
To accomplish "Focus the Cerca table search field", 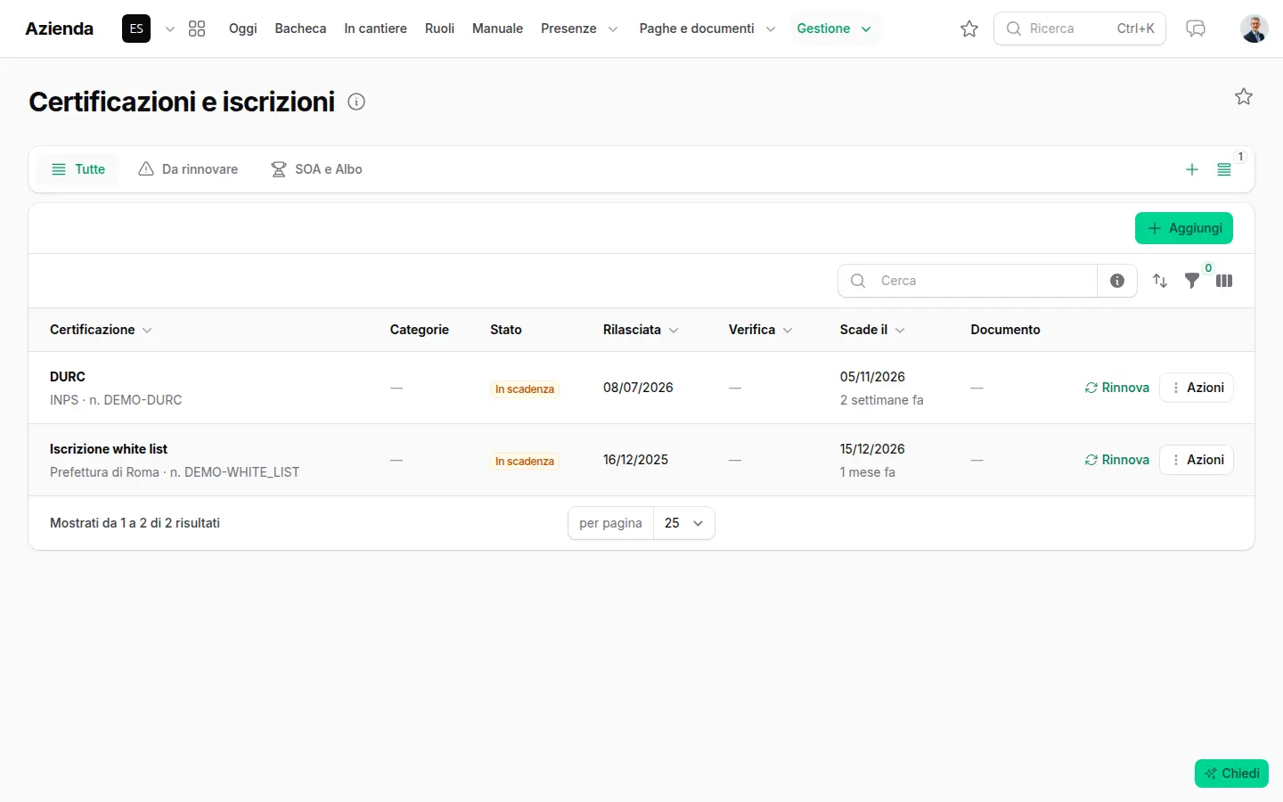I will pyautogui.click(x=968, y=281).
